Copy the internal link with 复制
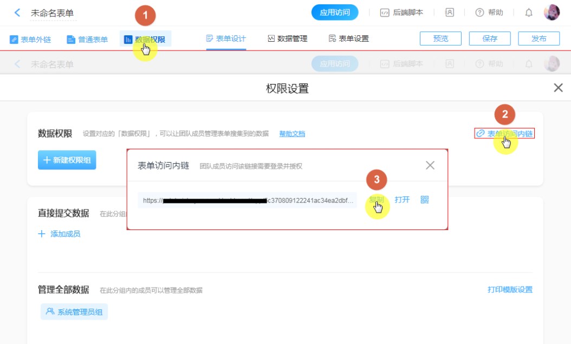 point(377,200)
